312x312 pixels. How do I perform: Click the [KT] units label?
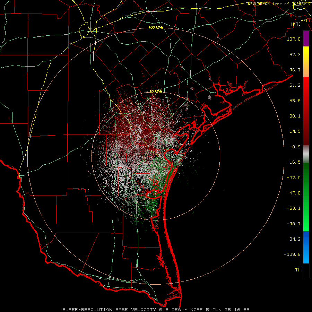296,24
